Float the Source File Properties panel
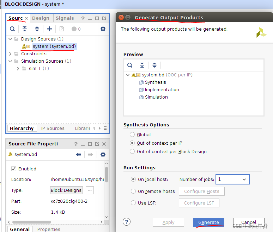The image size is (273, 232). click(x=97, y=144)
